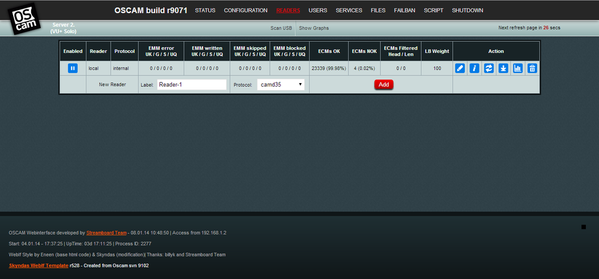
Task: Click the Label input field with Reader-1
Action: click(x=192, y=85)
